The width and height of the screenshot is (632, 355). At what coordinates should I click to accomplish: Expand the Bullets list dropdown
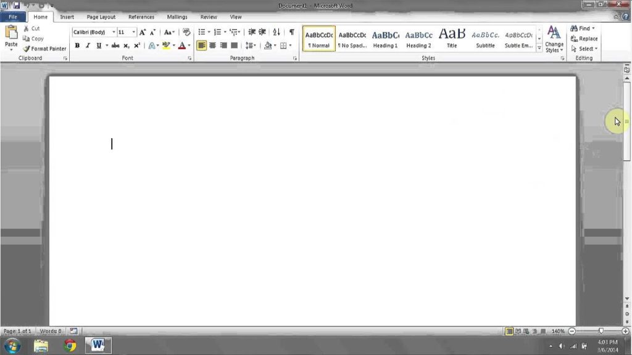pyautogui.click(x=208, y=31)
